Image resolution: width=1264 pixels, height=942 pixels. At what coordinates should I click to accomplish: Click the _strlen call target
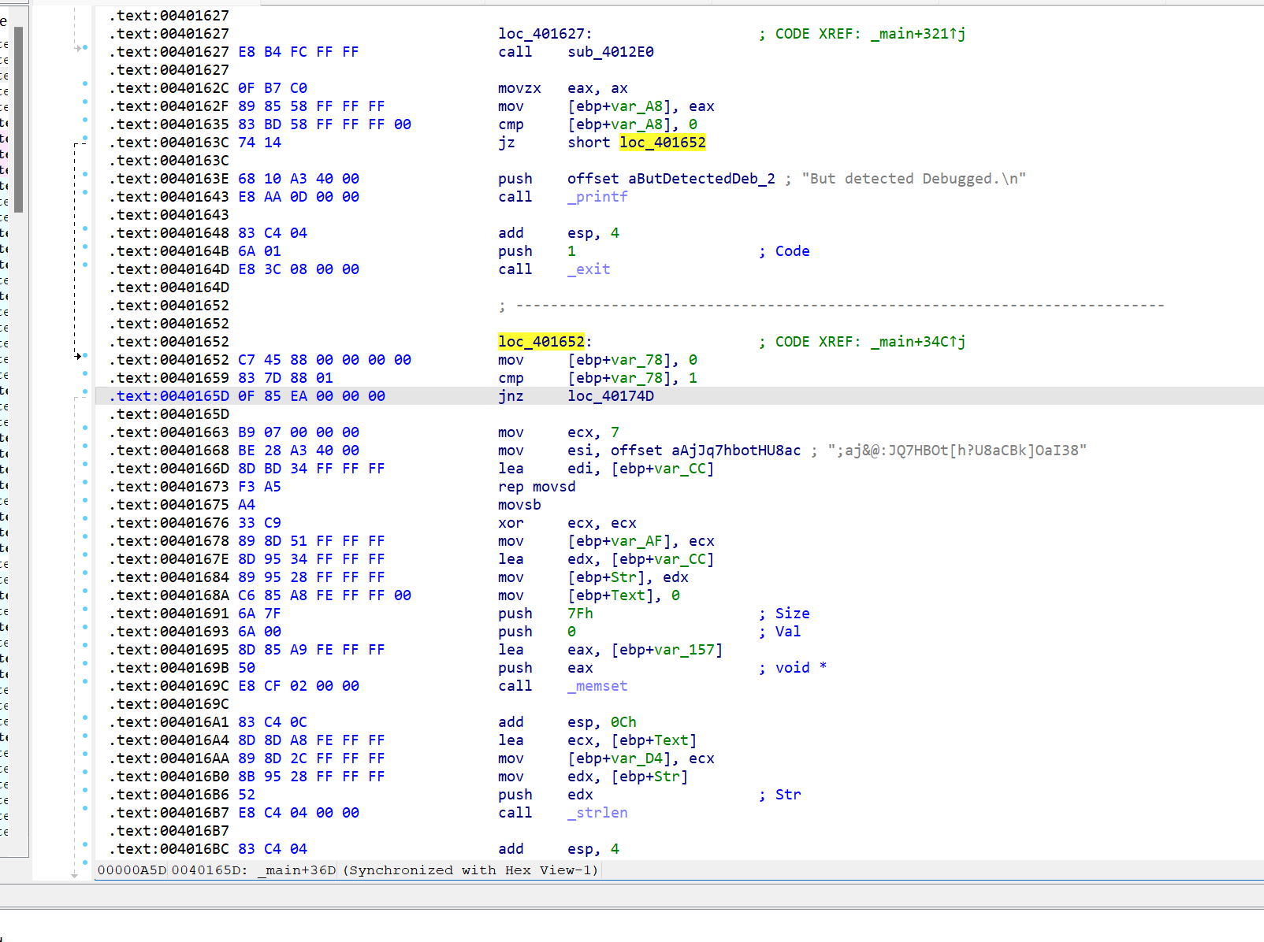[597, 813]
